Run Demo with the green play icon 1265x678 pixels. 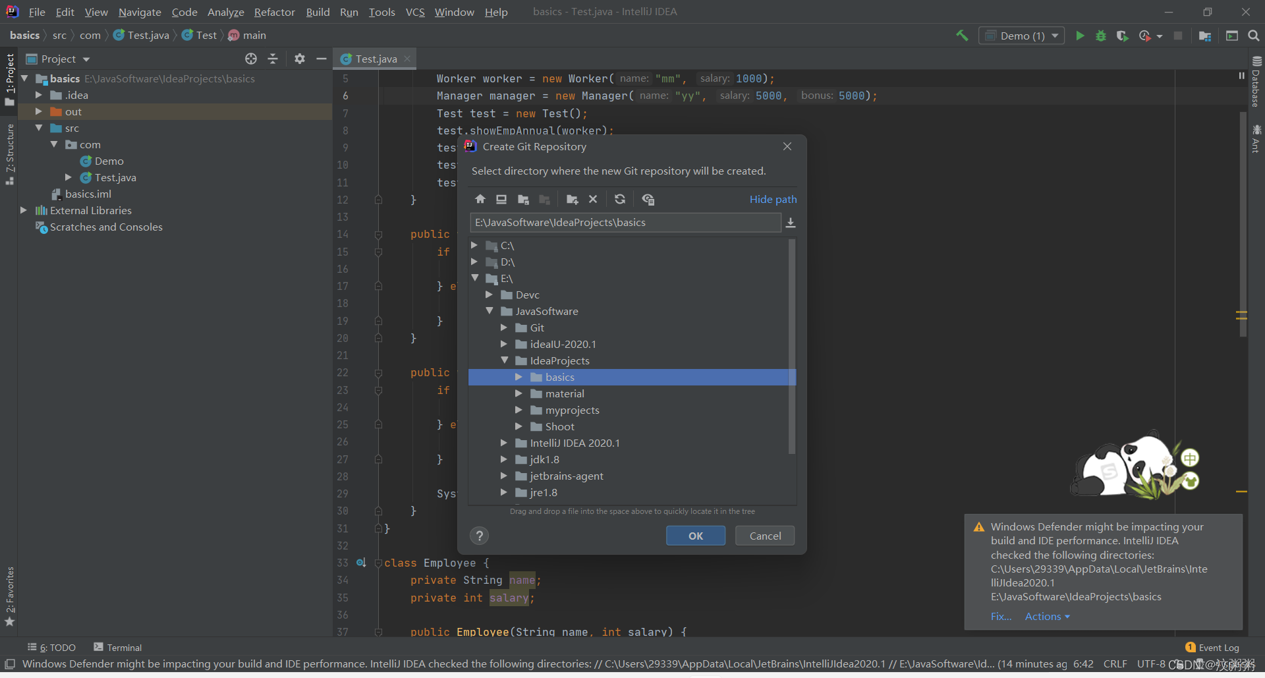[1080, 36]
